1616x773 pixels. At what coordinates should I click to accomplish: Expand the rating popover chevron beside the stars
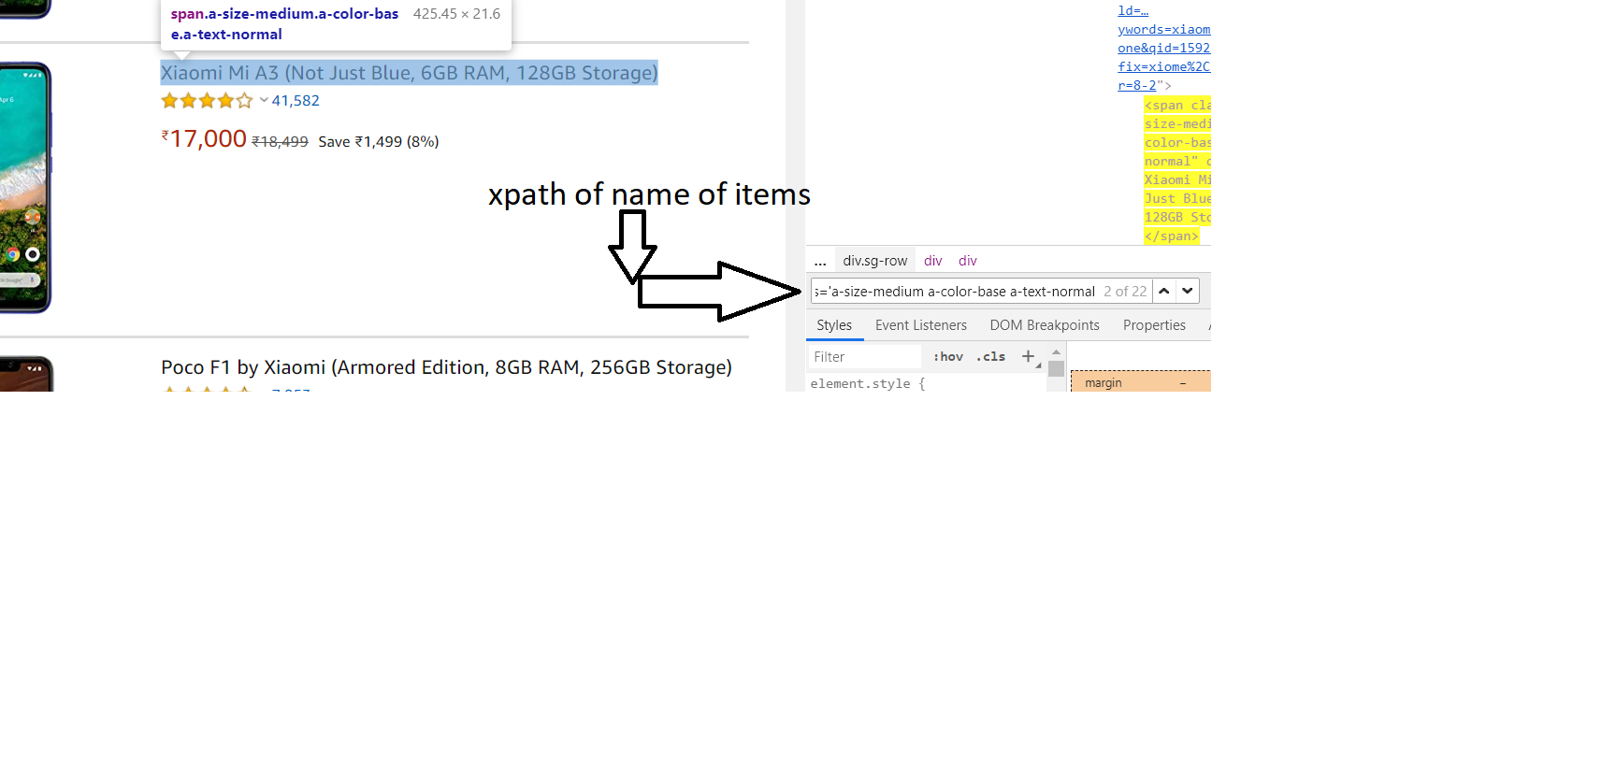point(264,100)
